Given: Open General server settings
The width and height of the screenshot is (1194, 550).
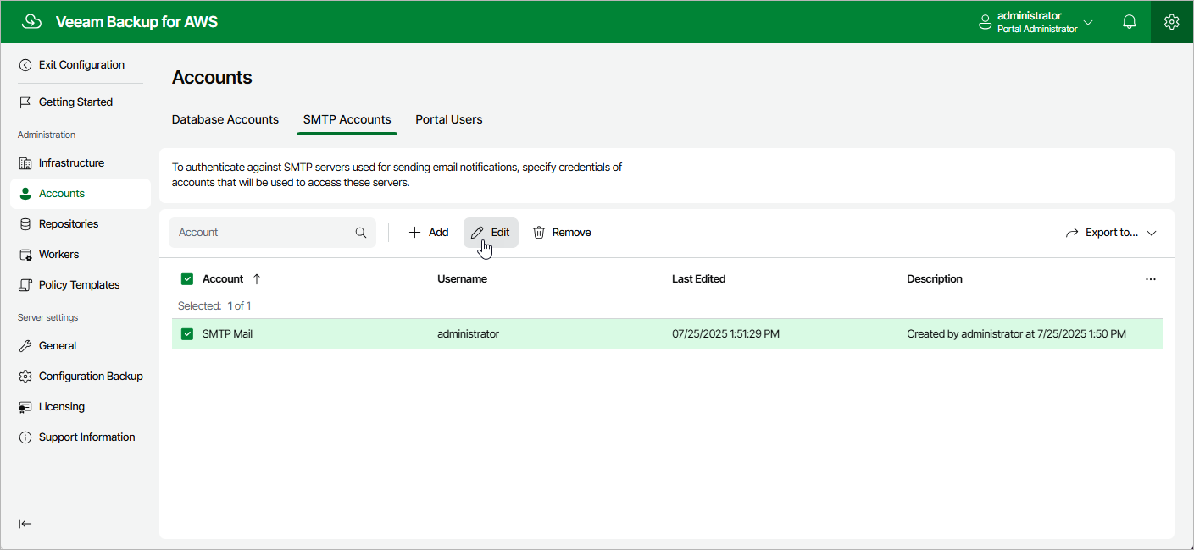Looking at the screenshot, I should click(x=58, y=346).
